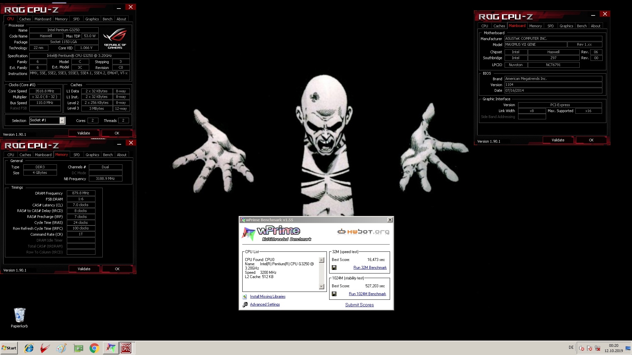This screenshot has height=355, width=632.
Task: Open wPrime Advanced Settings link
Action: pyautogui.click(x=265, y=305)
